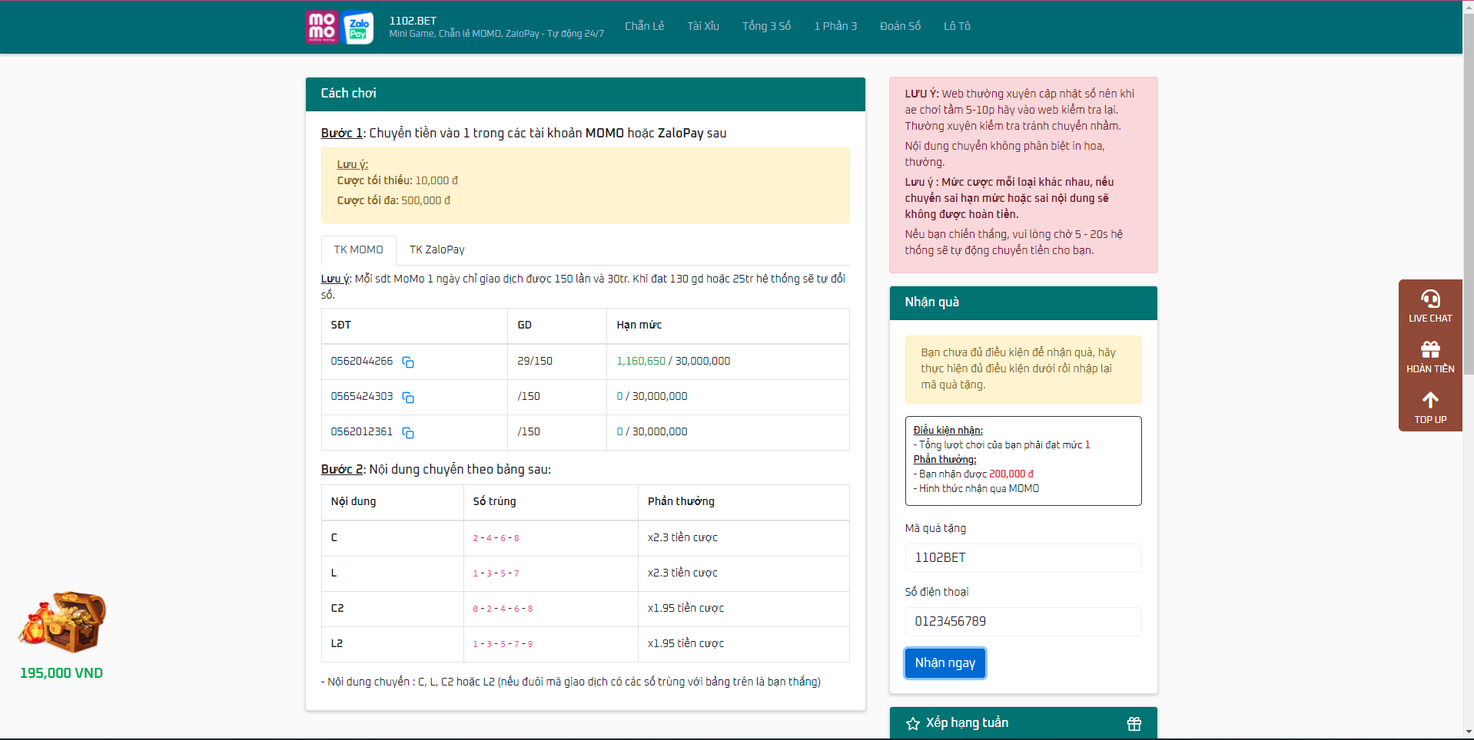Image resolution: width=1474 pixels, height=740 pixels.
Task: Click the Cược tối thiểu: 10,000 đ line
Action: coord(397,181)
